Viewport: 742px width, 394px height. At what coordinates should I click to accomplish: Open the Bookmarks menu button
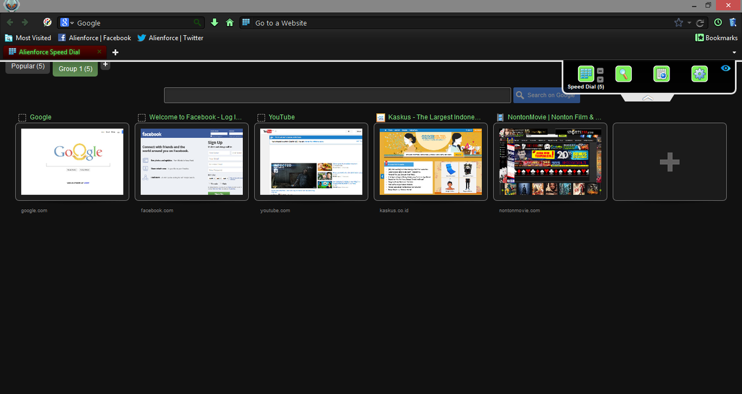click(716, 38)
